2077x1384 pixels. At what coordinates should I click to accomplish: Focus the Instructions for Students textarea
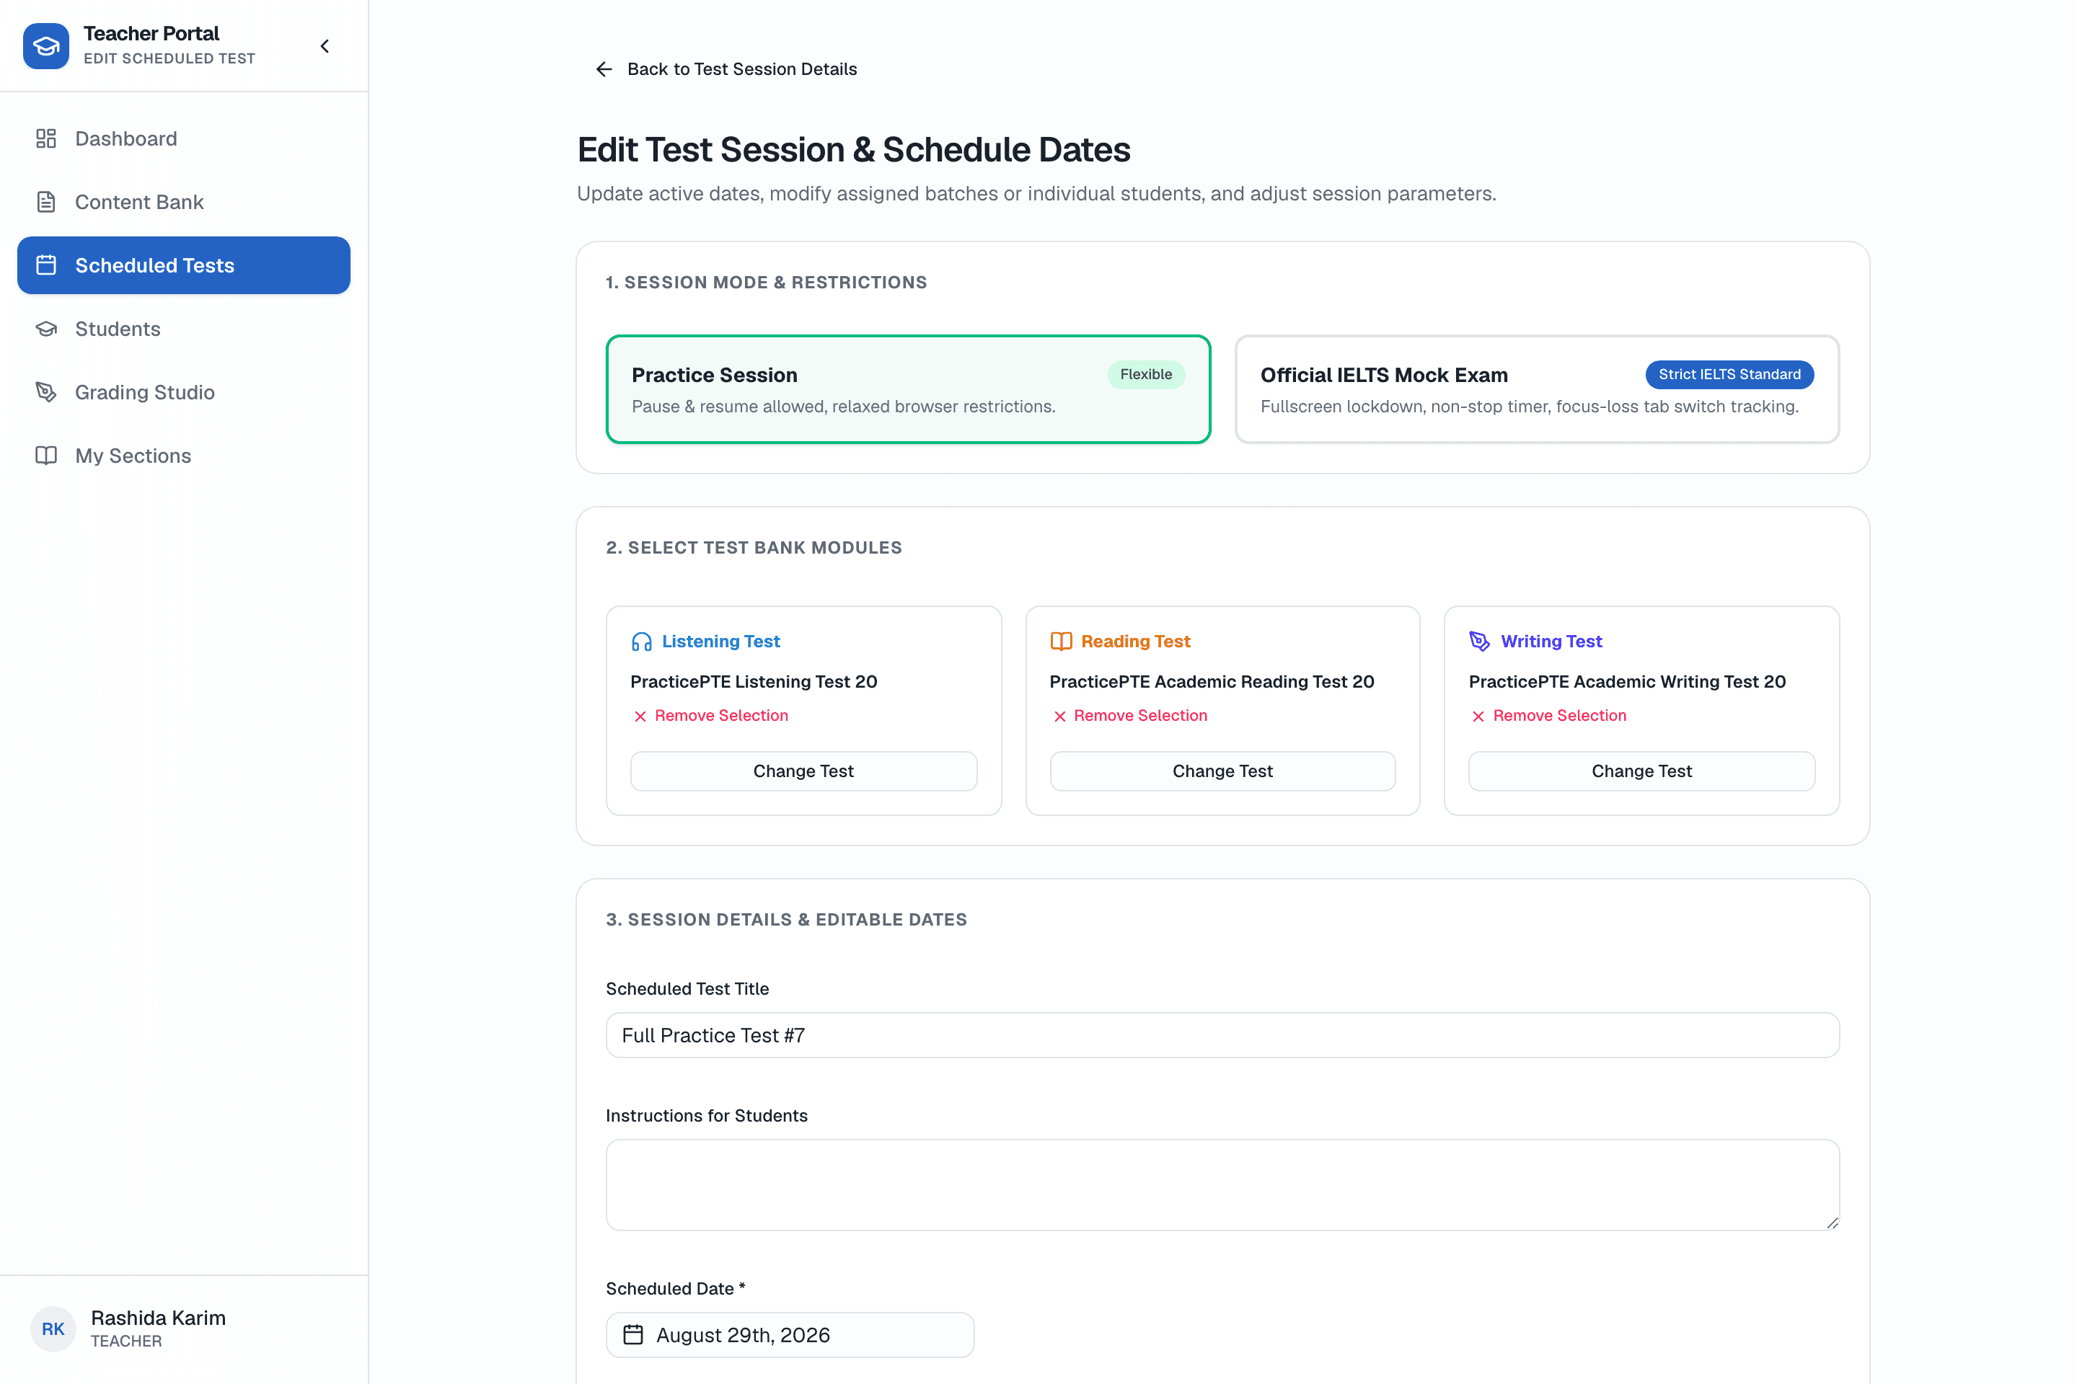(1222, 1185)
